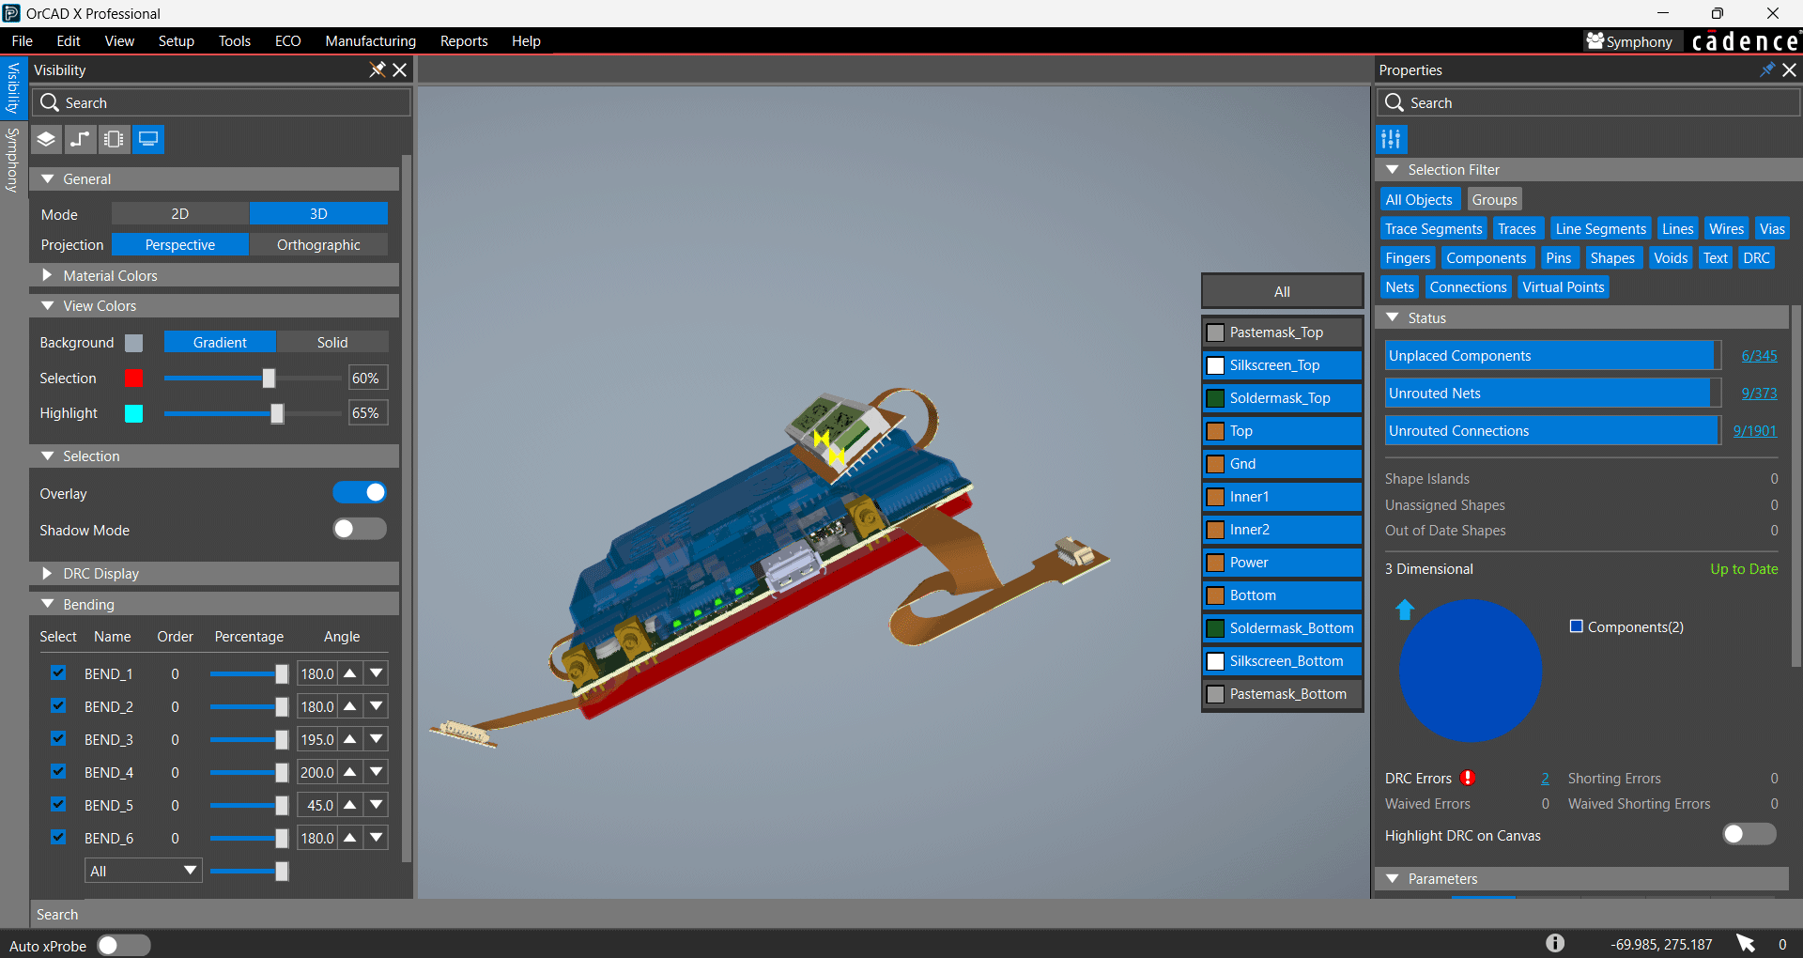Screen dimensions: 1803x958
Task: Select the Nets visibility tab icon
Action: click(80, 139)
